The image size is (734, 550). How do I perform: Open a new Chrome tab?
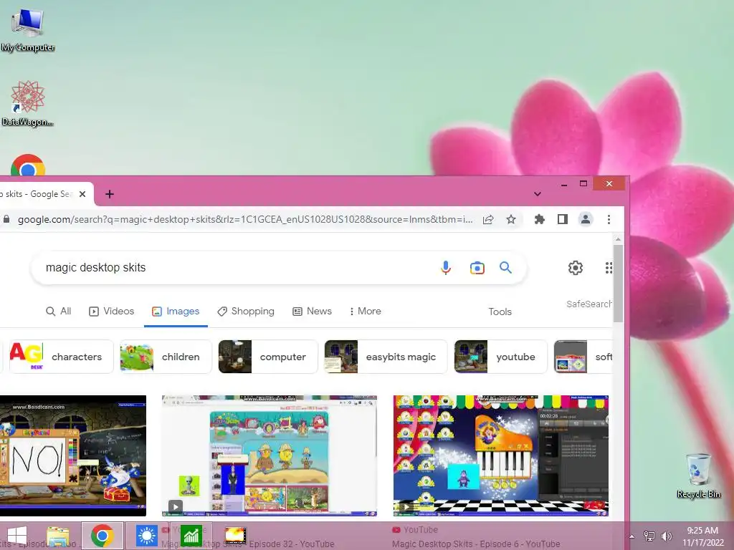pos(110,194)
